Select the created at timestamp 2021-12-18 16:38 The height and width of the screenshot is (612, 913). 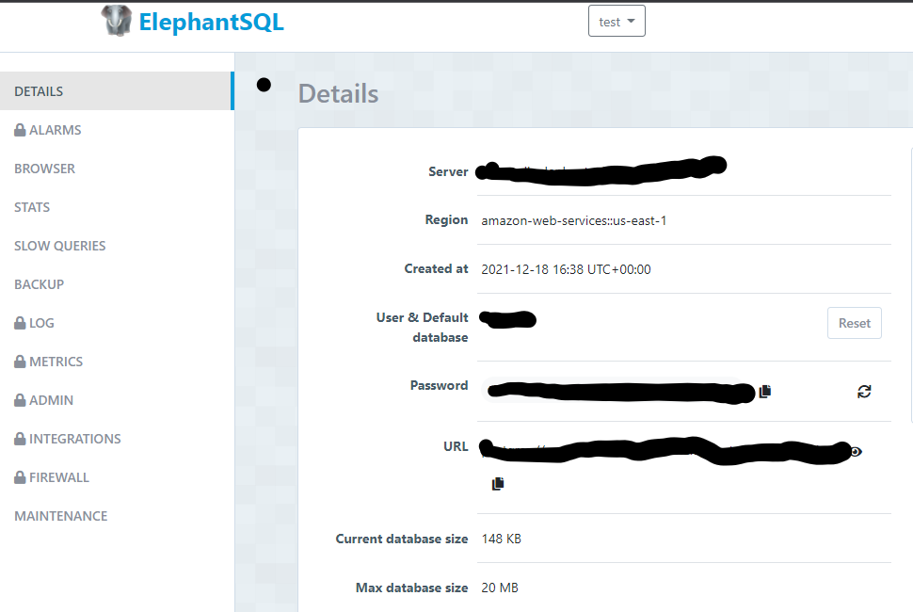pyautogui.click(x=566, y=269)
